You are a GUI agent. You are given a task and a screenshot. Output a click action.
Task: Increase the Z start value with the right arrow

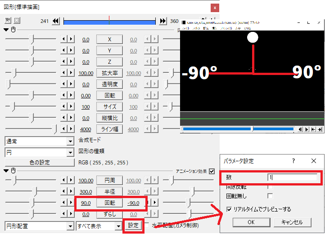pyautogui.click(x=71, y=62)
